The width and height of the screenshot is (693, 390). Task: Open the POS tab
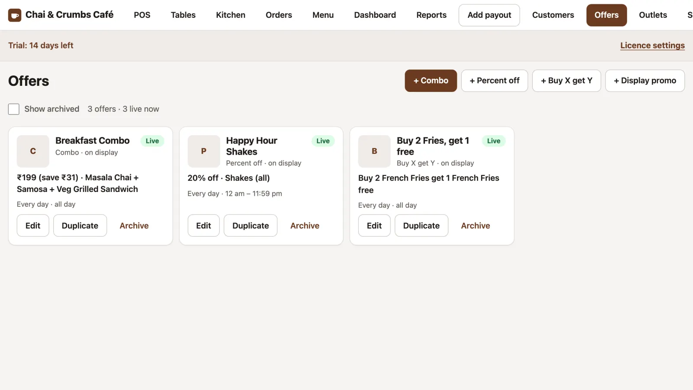coord(142,15)
